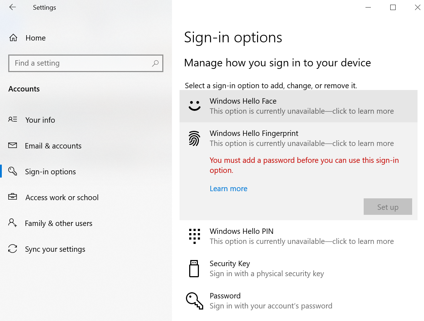Open the Your info page
Image resolution: width=424 pixels, height=321 pixels.
click(86, 120)
